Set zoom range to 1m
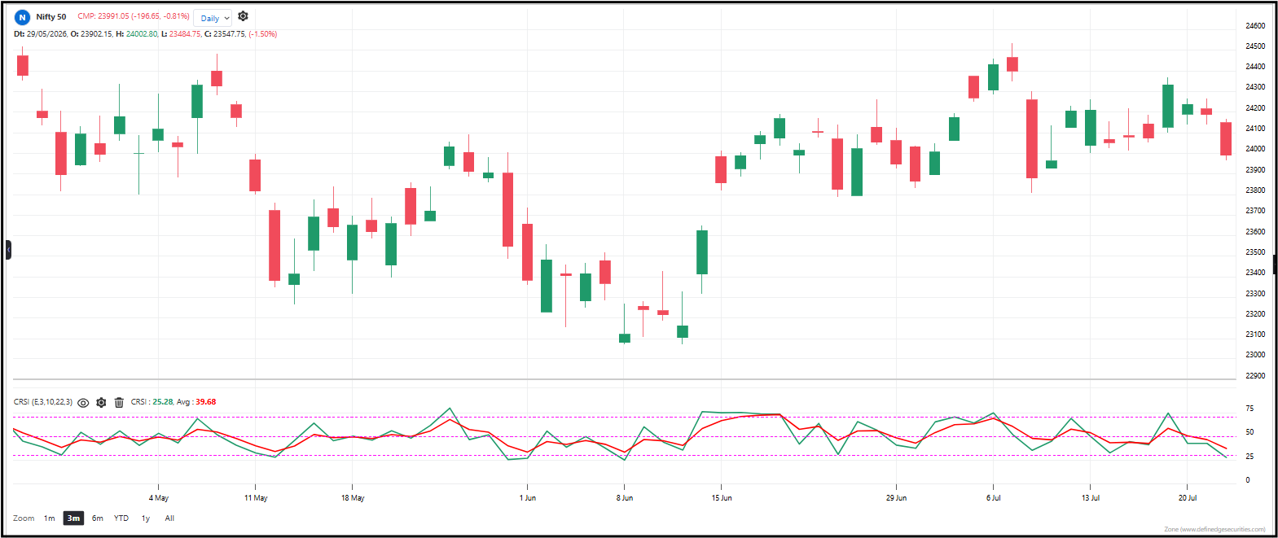This screenshot has height=538, width=1278. 50,518
